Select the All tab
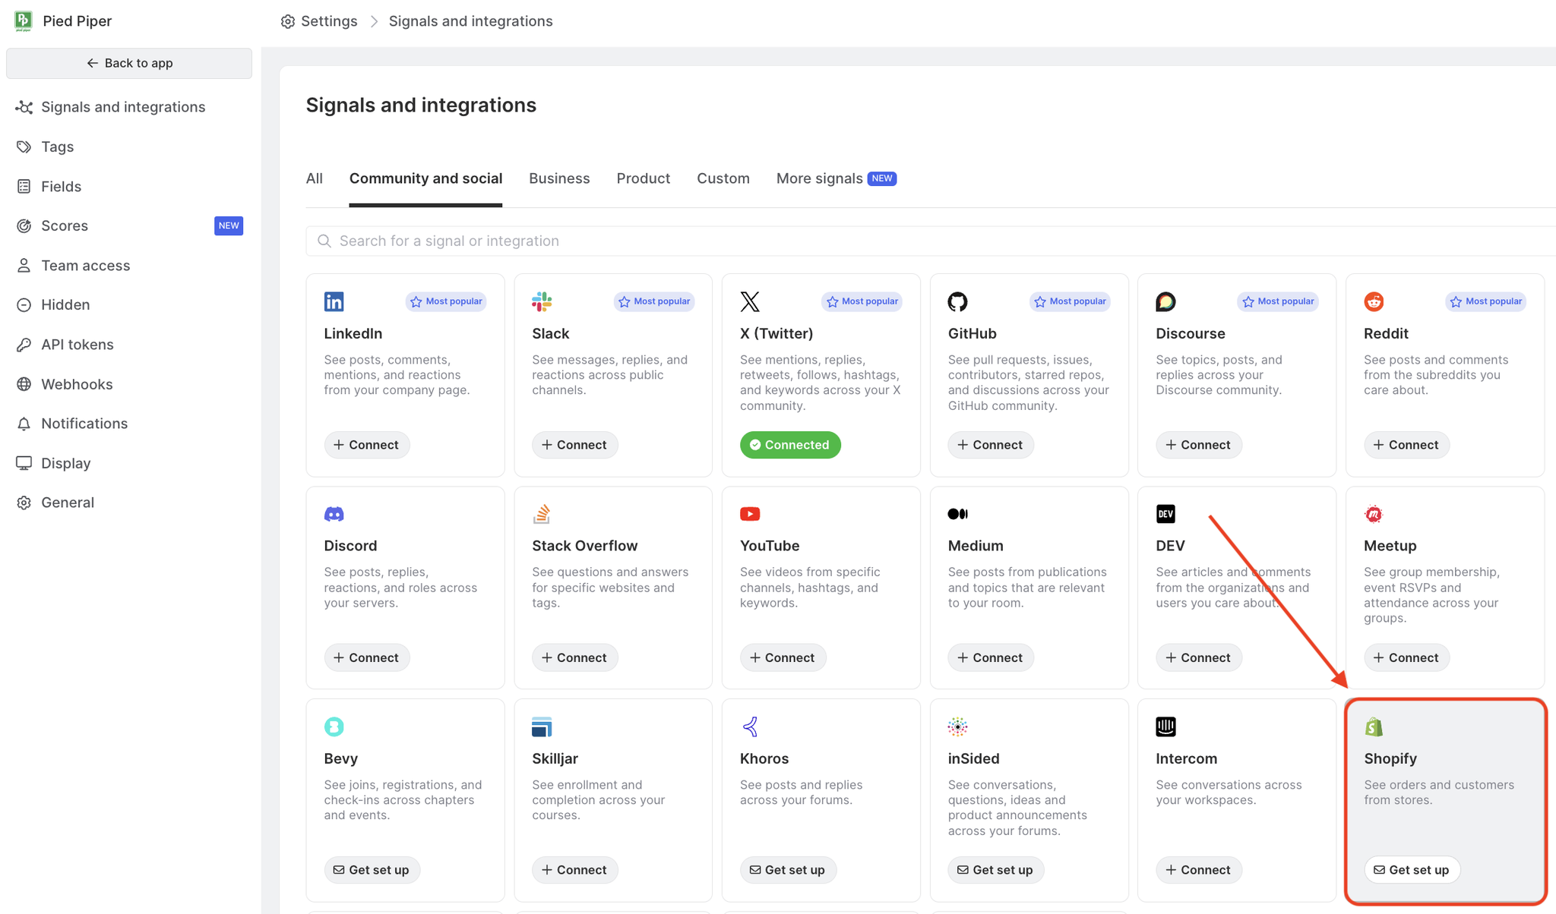The height and width of the screenshot is (914, 1556). coord(314,178)
